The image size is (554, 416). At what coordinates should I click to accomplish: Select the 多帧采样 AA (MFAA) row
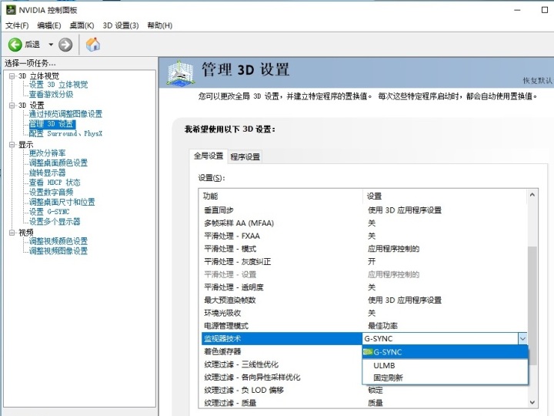pyautogui.click(x=364, y=223)
